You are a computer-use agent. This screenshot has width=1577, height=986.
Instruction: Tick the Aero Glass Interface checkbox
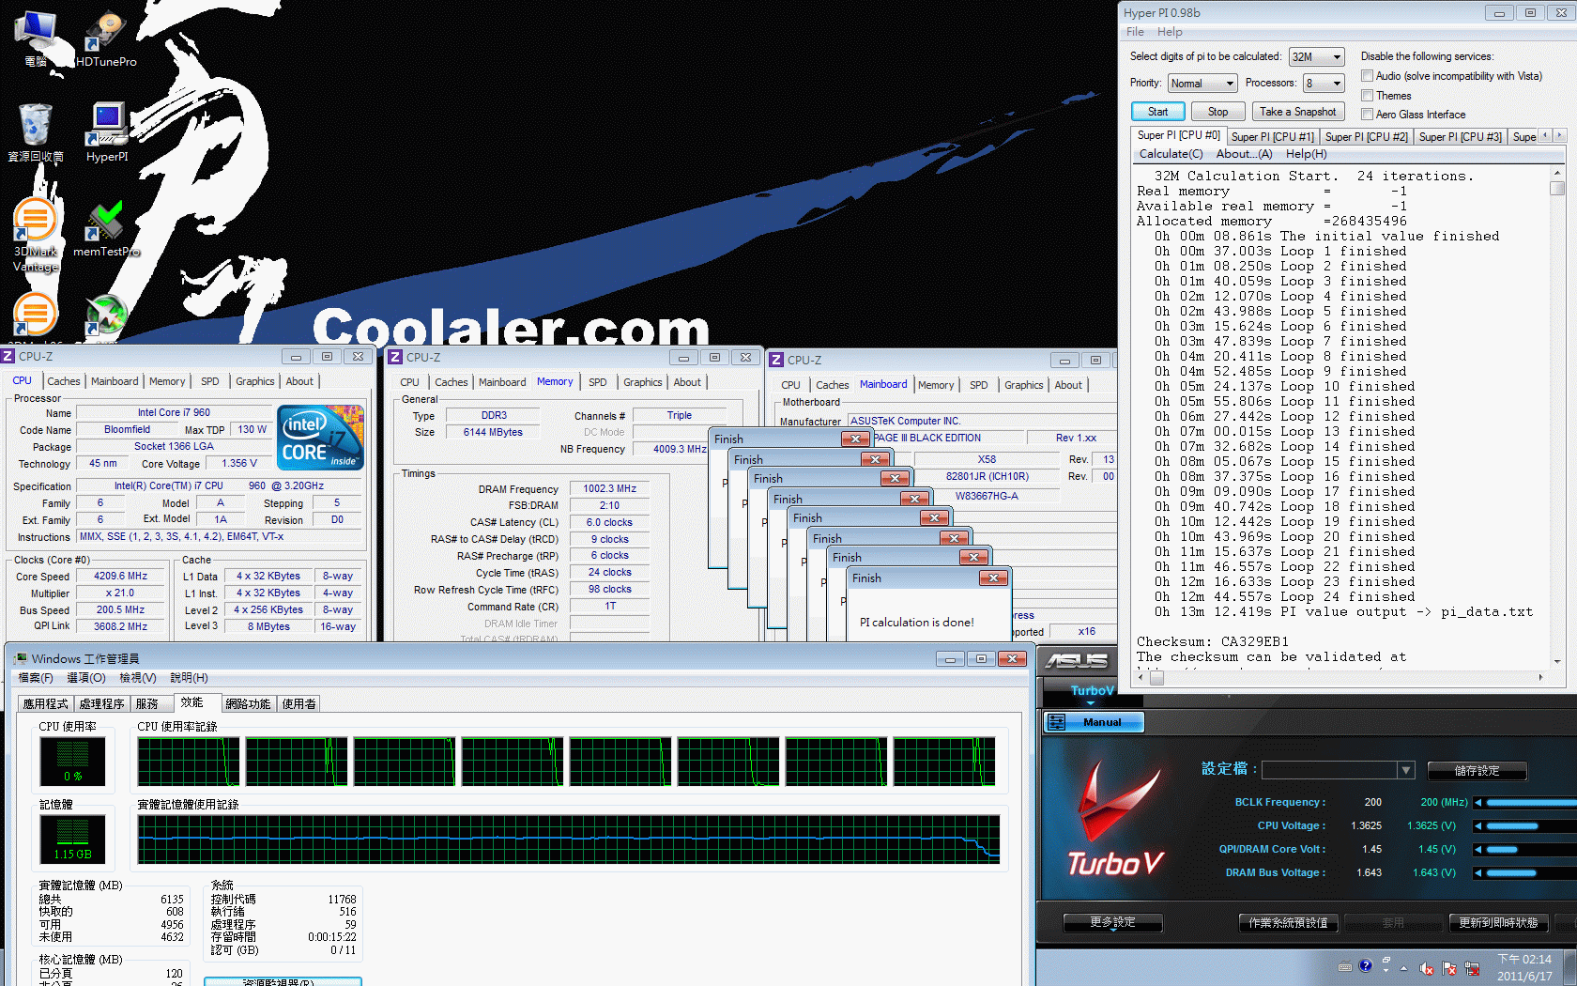coord(1368,115)
